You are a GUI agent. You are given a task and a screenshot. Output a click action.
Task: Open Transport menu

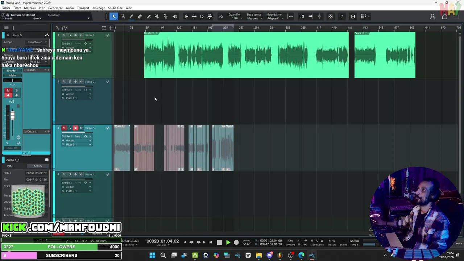(83, 8)
